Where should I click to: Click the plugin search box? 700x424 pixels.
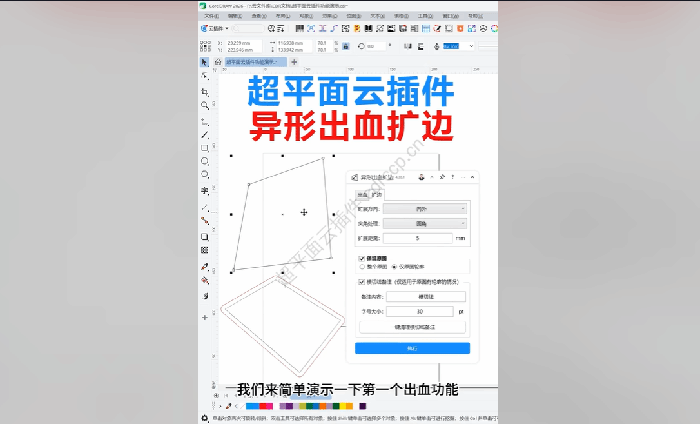tap(248, 28)
